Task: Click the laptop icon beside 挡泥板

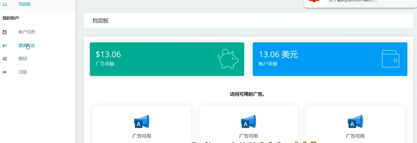Action: [5, 4]
